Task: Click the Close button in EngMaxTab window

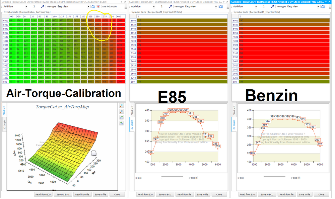Action: point(321,195)
